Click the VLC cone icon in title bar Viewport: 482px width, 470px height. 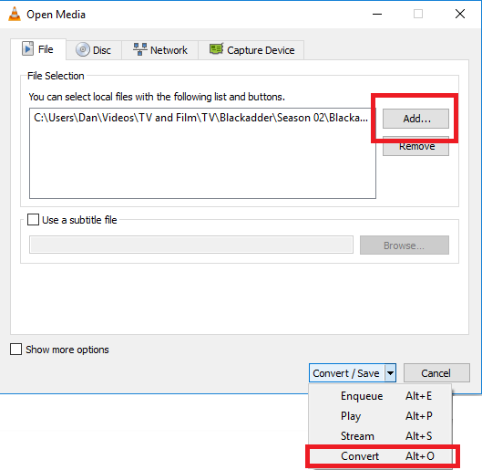(15, 15)
